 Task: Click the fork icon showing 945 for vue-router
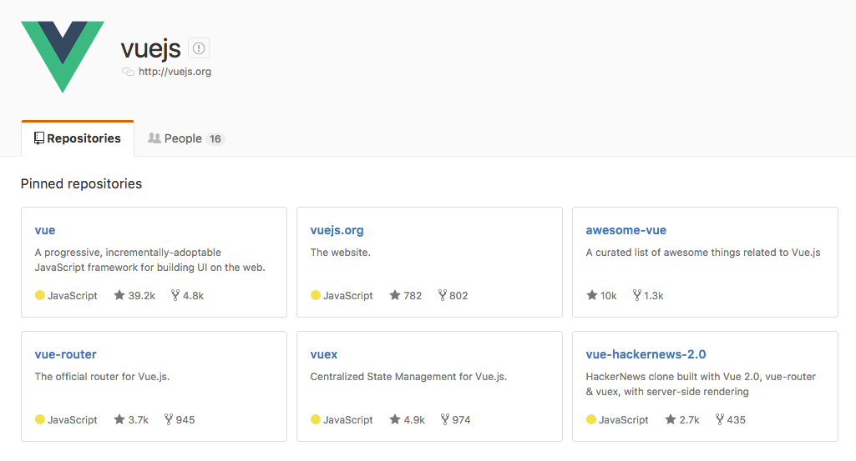tap(169, 419)
